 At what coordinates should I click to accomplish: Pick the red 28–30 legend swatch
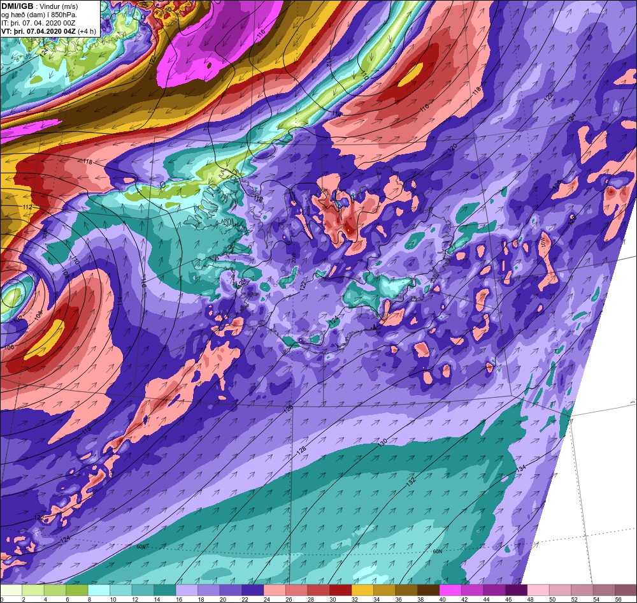318,589
